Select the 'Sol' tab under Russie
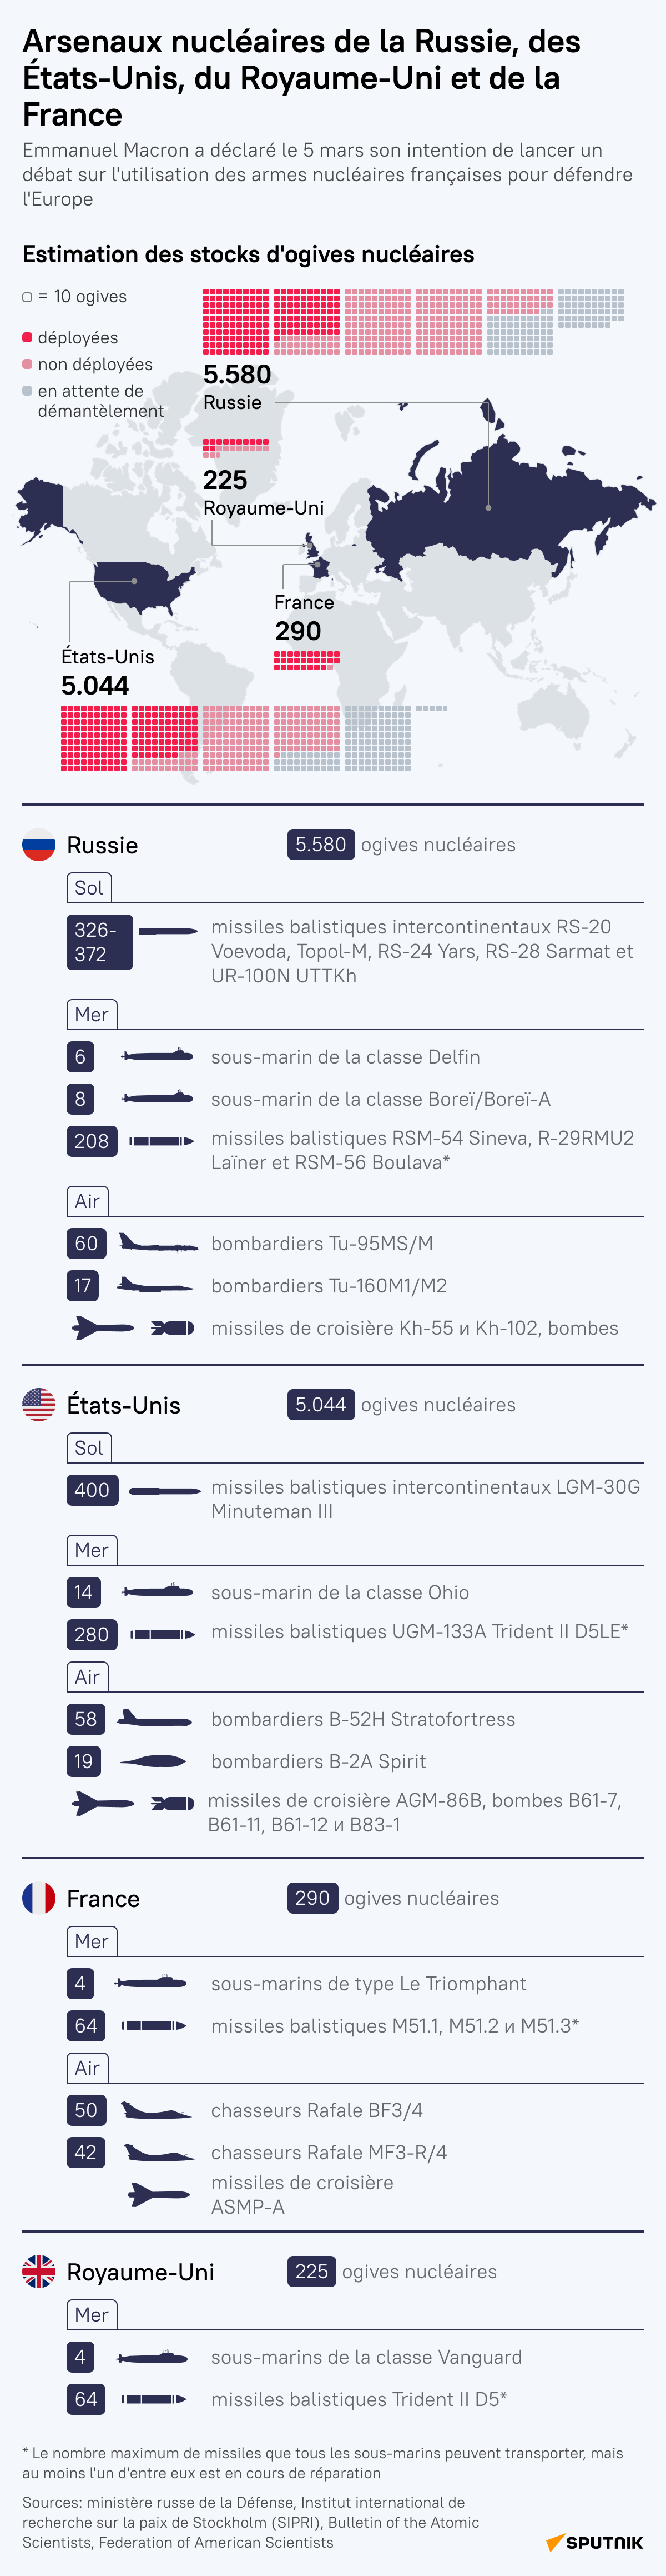 (89, 887)
